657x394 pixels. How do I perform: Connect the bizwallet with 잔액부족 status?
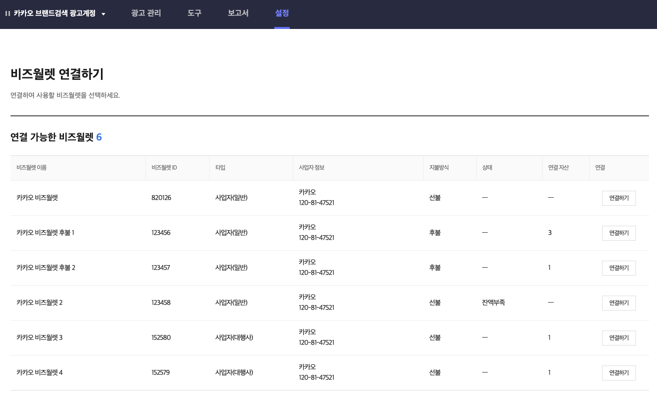click(x=619, y=303)
